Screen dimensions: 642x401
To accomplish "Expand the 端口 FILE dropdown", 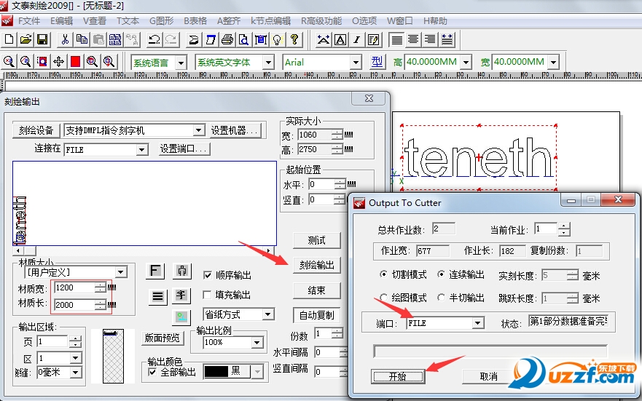I will pyautogui.click(x=478, y=322).
